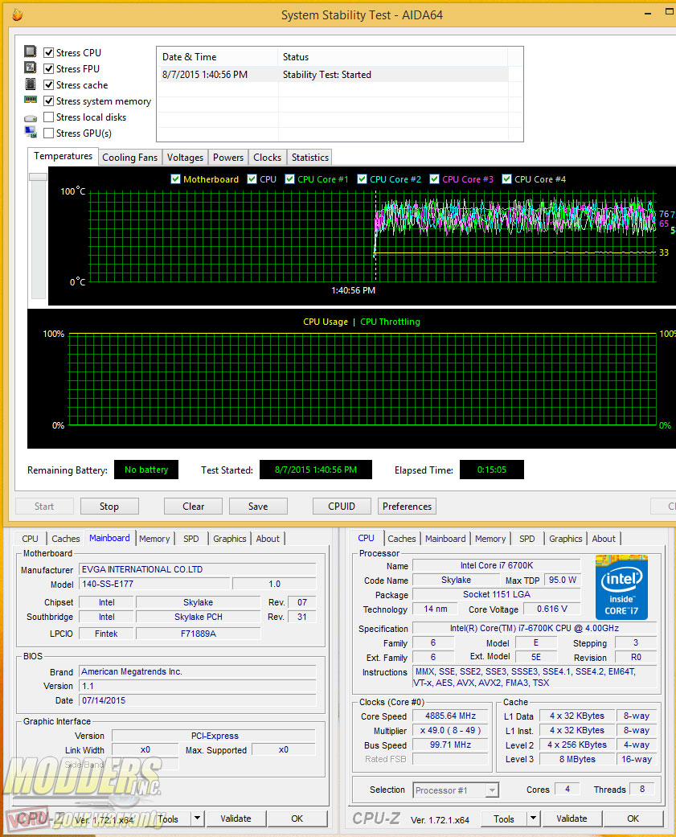This screenshot has height=837, width=676.
Task: Disable Stress cache checkbox
Action: (x=48, y=84)
